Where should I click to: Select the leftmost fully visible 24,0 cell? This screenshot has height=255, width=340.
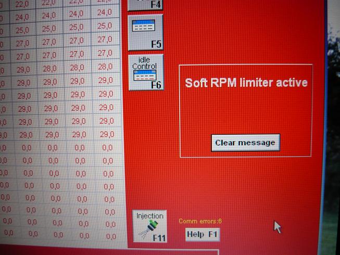(x=22, y=17)
